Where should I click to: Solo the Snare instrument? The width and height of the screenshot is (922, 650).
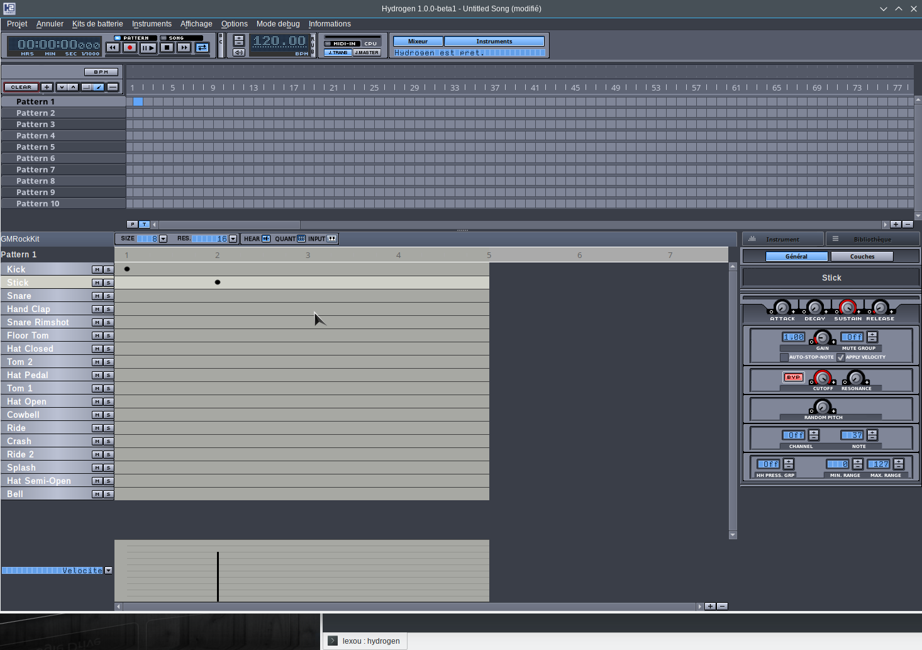tap(108, 296)
